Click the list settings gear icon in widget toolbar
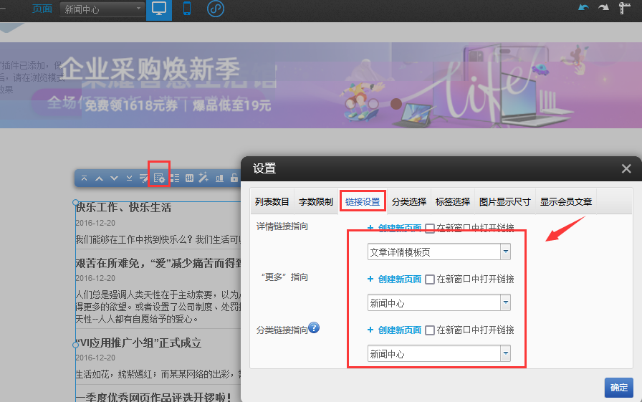 (159, 178)
